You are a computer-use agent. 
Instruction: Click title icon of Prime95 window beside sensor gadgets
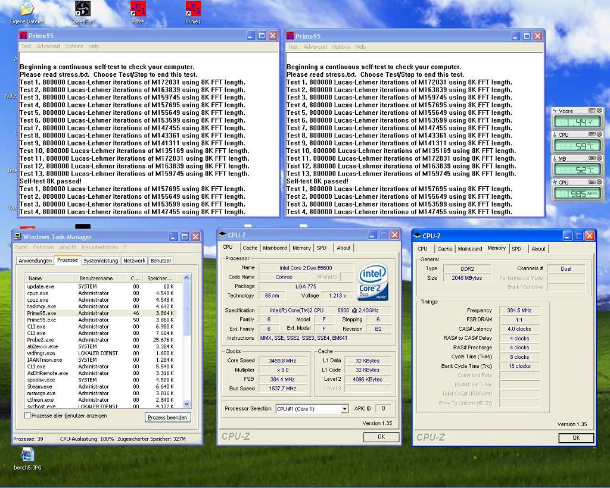point(290,36)
